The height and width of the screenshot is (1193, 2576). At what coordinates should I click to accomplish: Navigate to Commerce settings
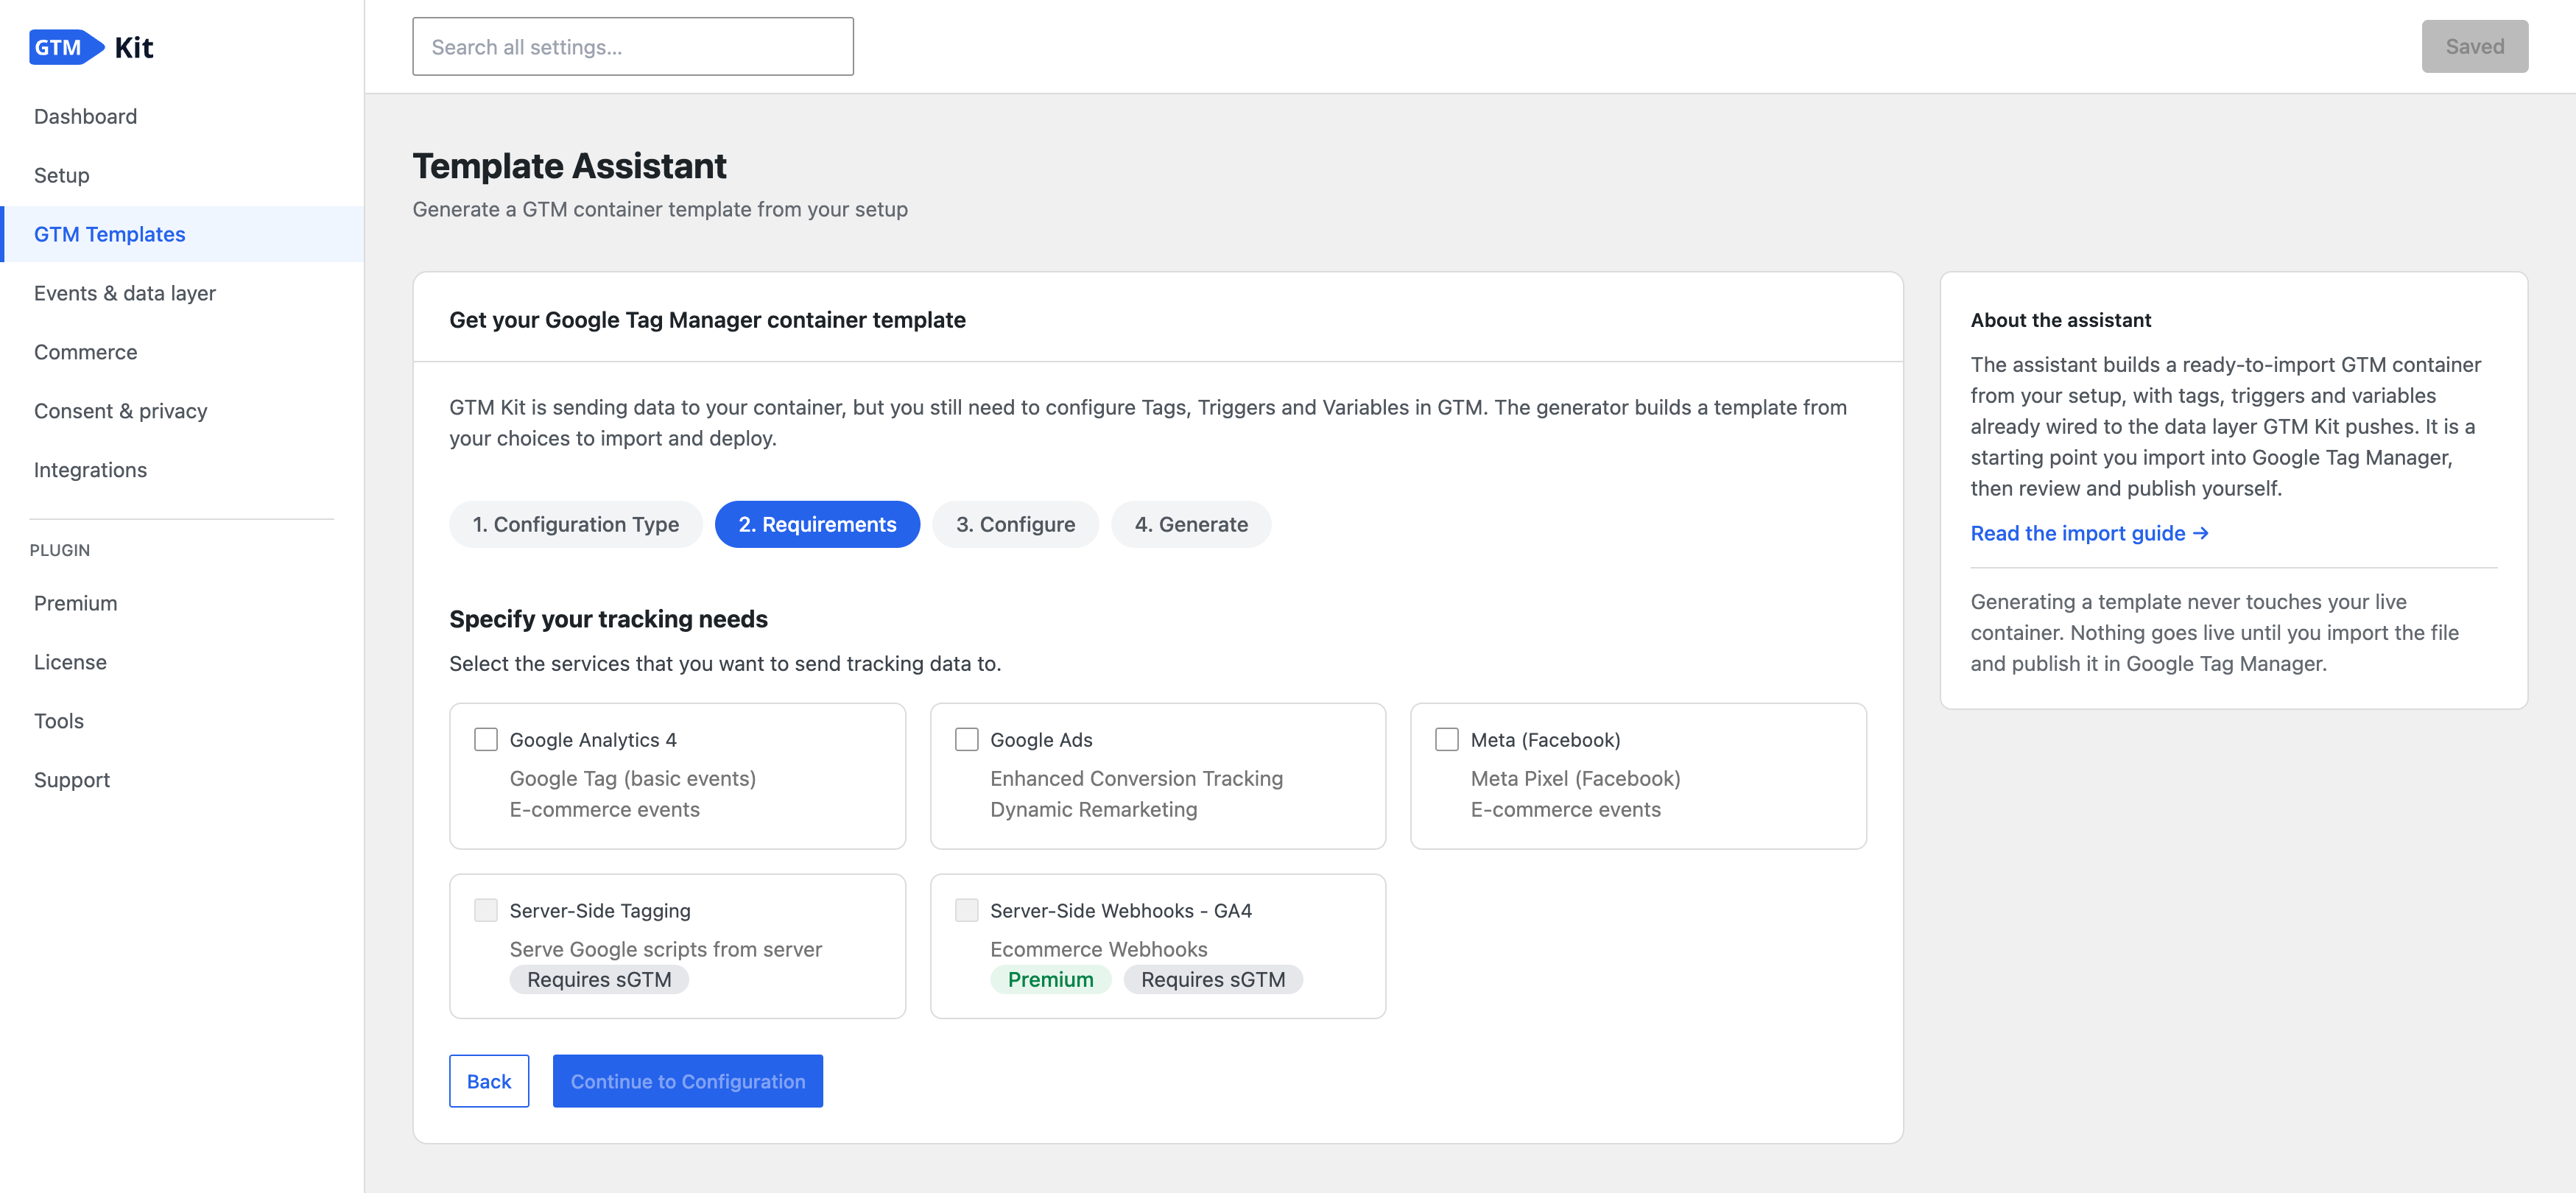(x=85, y=352)
